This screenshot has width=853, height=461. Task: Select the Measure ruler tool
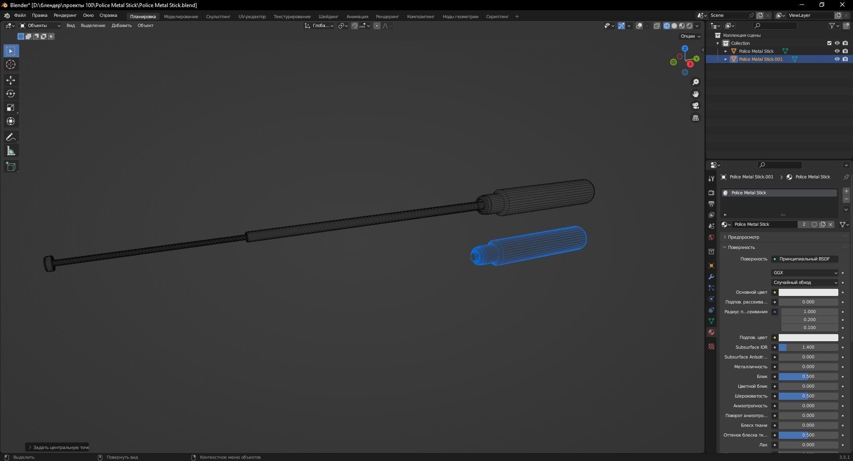11,151
